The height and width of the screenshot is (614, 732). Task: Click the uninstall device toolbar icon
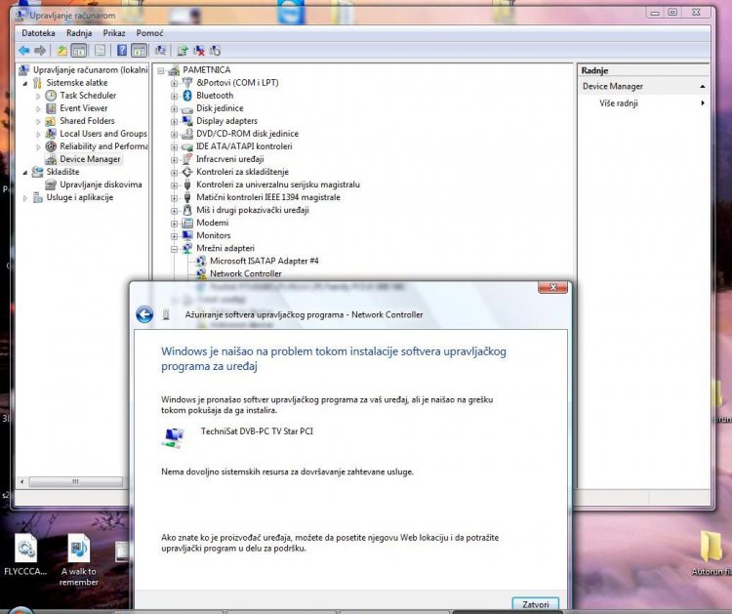click(199, 51)
